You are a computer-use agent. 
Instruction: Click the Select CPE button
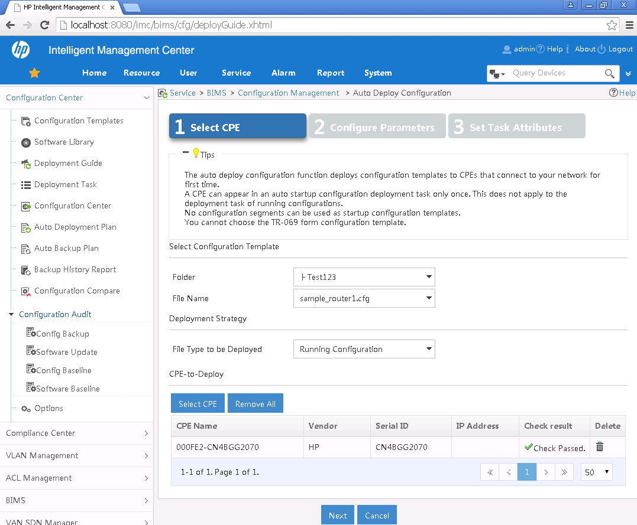(x=198, y=403)
